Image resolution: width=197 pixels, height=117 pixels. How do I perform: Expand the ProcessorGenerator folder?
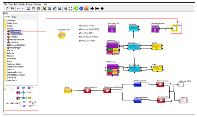tap(15, 67)
